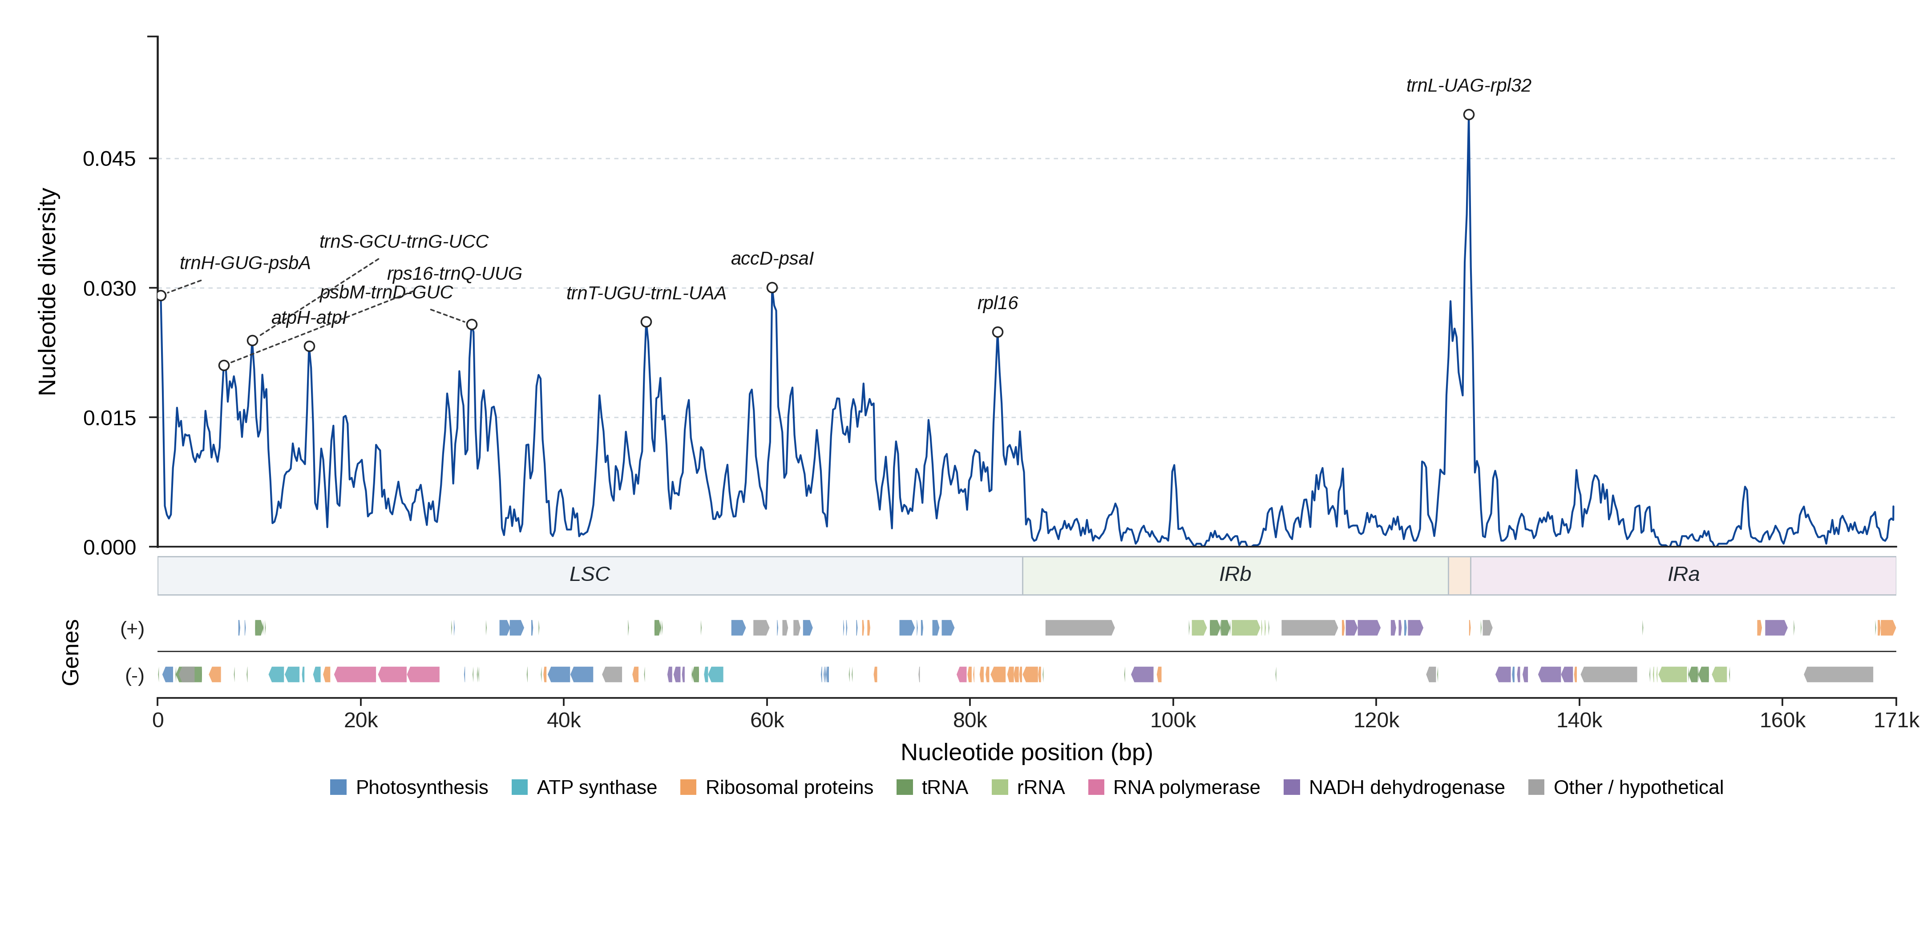Click the ATP synthase legend swatch
Image resolution: width=1923 pixels, height=935 pixels.
coord(520,787)
